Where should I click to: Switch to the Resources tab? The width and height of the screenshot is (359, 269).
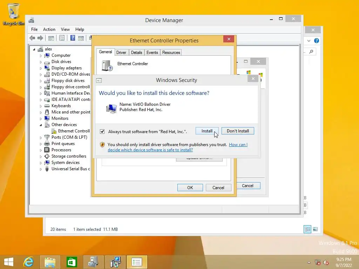(171, 53)
